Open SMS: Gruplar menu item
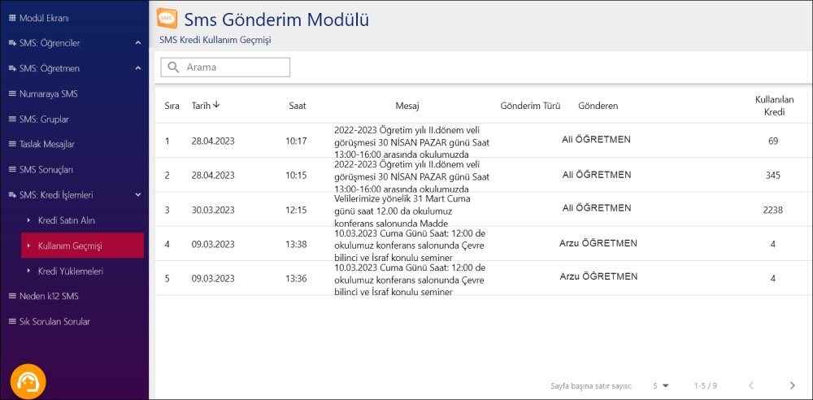 (44, 120)
